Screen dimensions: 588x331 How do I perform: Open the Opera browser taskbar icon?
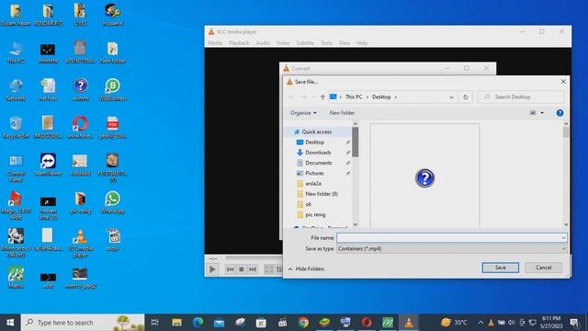(x=367, y=323)
